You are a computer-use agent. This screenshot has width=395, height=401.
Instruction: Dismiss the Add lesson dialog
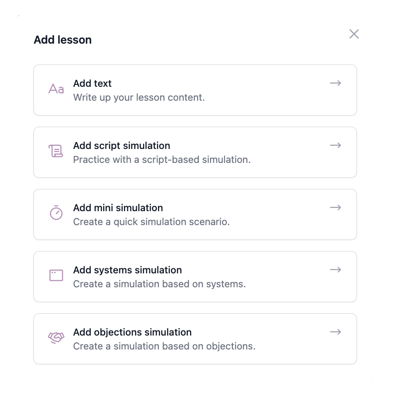[354, 34]
